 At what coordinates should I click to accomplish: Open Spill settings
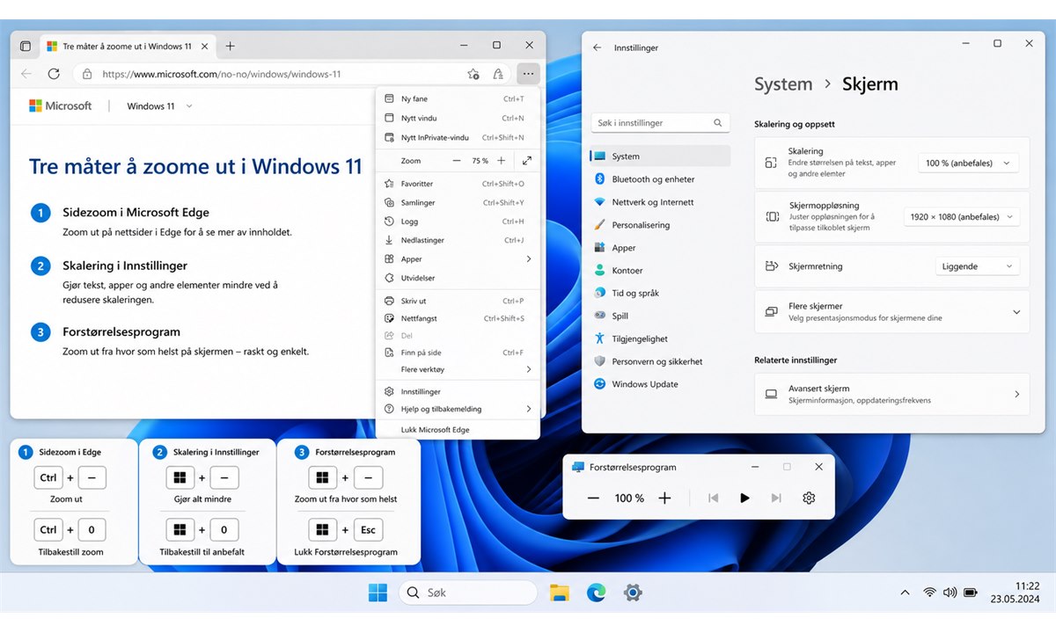[660, 316]
